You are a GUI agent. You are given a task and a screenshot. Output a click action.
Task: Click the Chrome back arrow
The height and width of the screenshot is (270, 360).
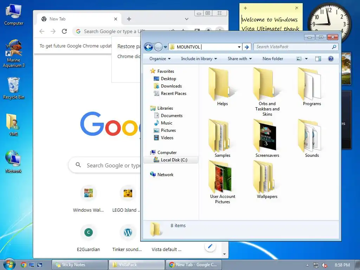42,31
